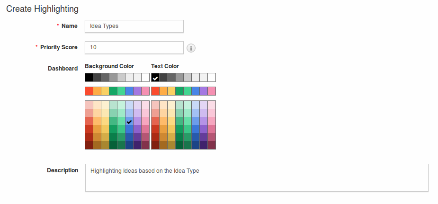Click into the Description text area
Image resolution: width=438 pixels, height=204 pixels.
(257, 177)
